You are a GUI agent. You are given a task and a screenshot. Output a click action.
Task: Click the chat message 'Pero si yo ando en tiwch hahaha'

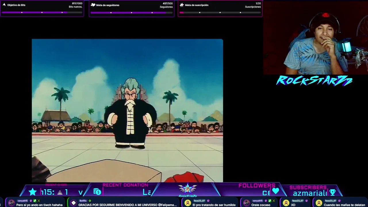39,205
